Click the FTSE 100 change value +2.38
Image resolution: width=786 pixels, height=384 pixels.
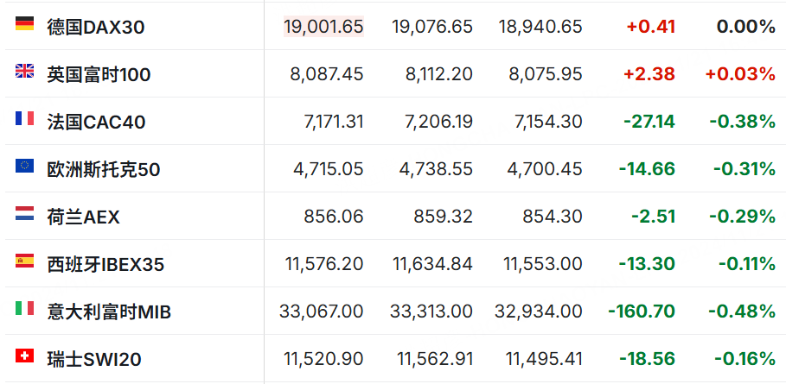click(x=649, y=74)
